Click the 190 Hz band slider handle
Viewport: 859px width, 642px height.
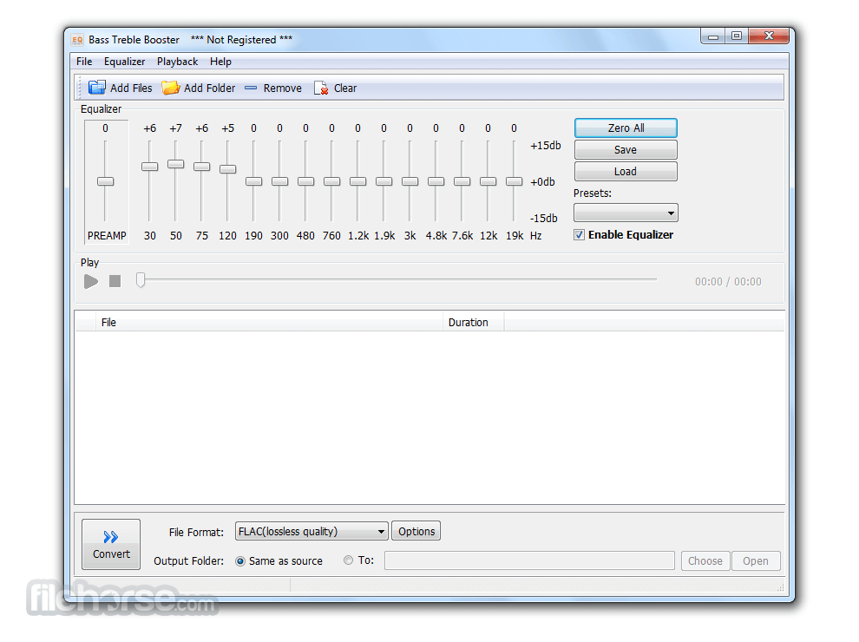[253, 181]
